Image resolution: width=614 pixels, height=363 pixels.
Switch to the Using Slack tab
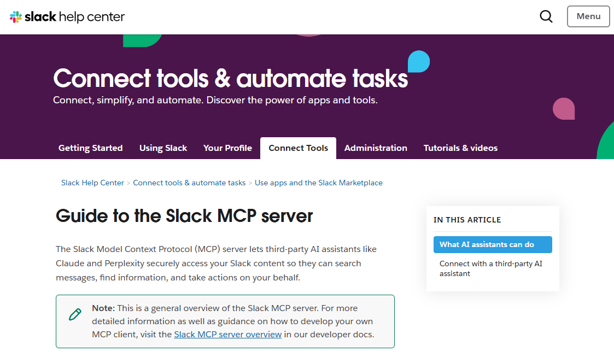[x=163, y=148]
